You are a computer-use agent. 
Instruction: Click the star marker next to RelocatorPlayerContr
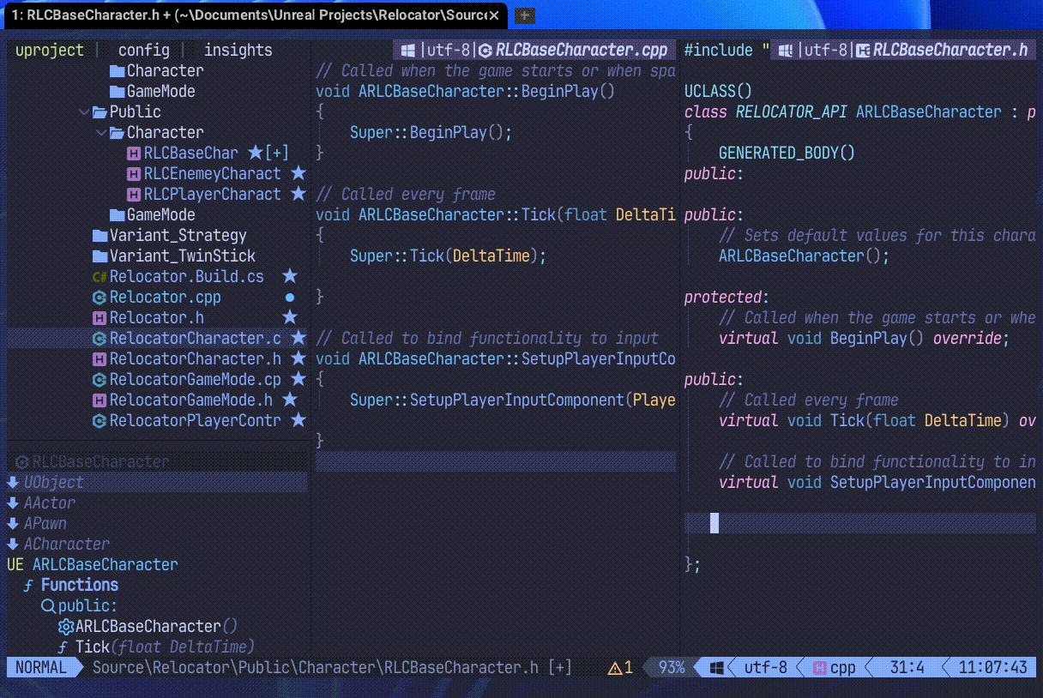[298, 420]
